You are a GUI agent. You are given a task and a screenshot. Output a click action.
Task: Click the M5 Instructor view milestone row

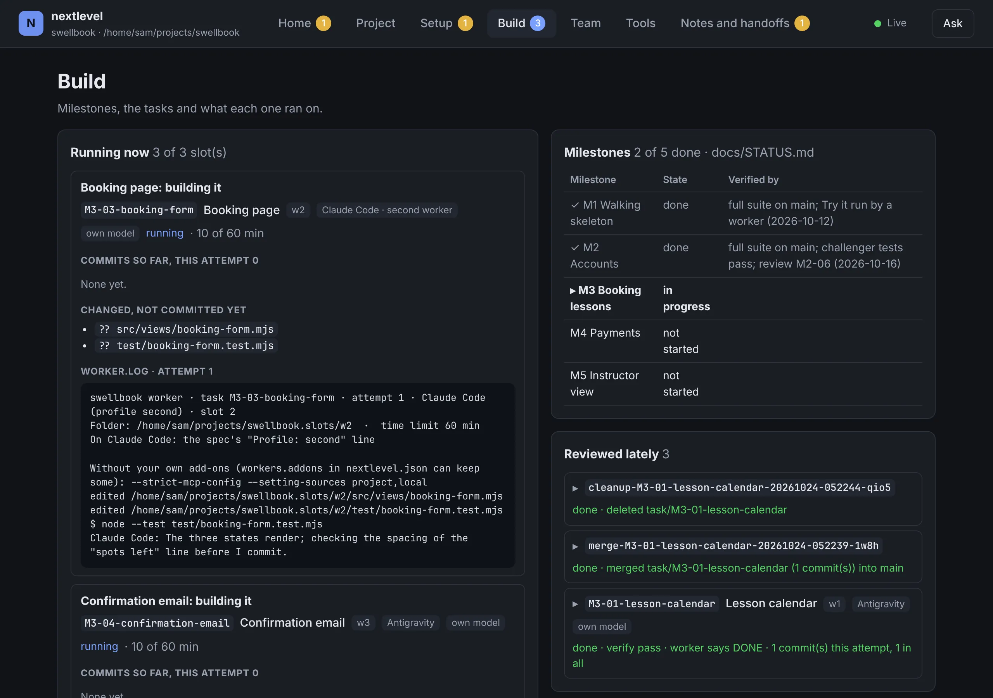tap(742, 384)
